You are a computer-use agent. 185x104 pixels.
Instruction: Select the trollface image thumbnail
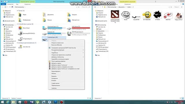click(125, 15)
